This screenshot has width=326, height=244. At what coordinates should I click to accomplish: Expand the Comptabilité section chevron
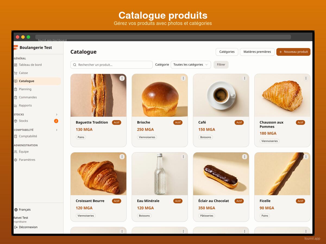tap(57, 130)
